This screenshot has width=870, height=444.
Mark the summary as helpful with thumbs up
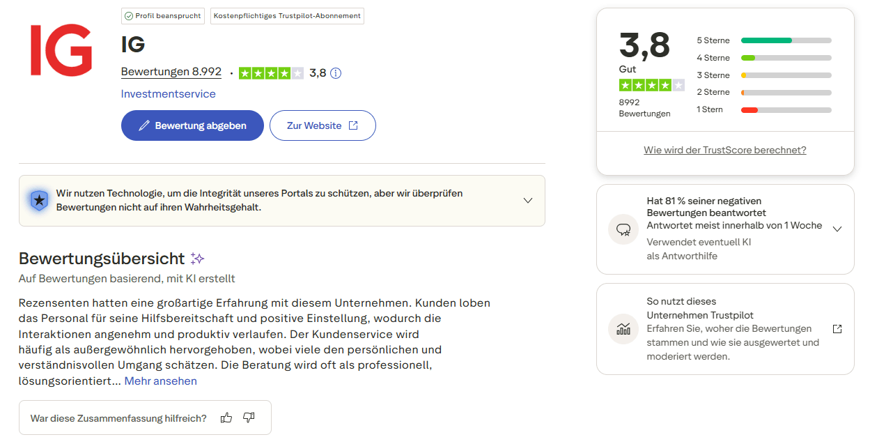(226, 416)
